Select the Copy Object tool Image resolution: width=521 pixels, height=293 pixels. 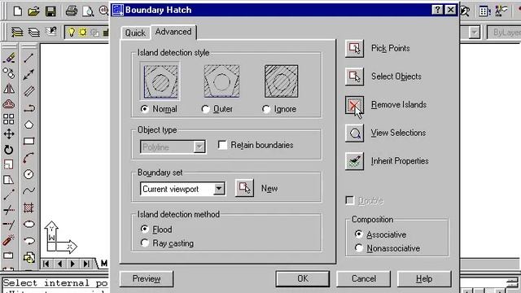[x=9, y=73]
